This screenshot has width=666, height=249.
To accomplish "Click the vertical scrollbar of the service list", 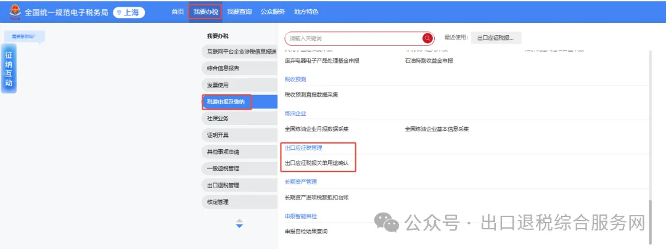I will click(651, 221).
